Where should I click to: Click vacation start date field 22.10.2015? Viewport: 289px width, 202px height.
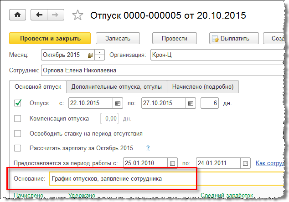pos(91,103)
